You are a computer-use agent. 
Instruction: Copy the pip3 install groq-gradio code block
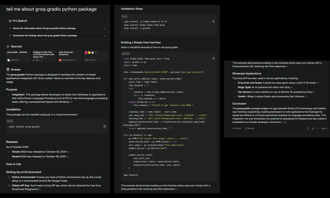pos(104,127)
